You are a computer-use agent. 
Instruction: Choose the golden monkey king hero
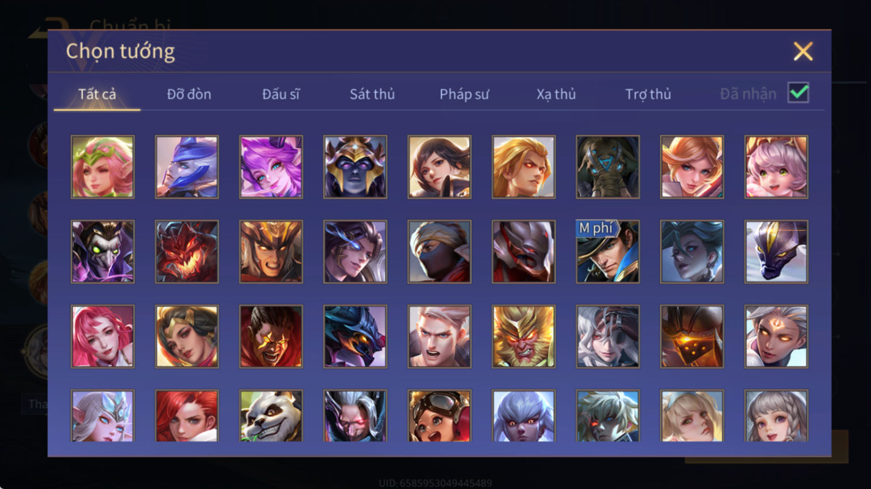(x=524, y=337)
